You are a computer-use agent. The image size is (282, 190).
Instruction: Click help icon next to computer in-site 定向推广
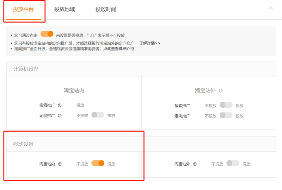coord(60,115)
